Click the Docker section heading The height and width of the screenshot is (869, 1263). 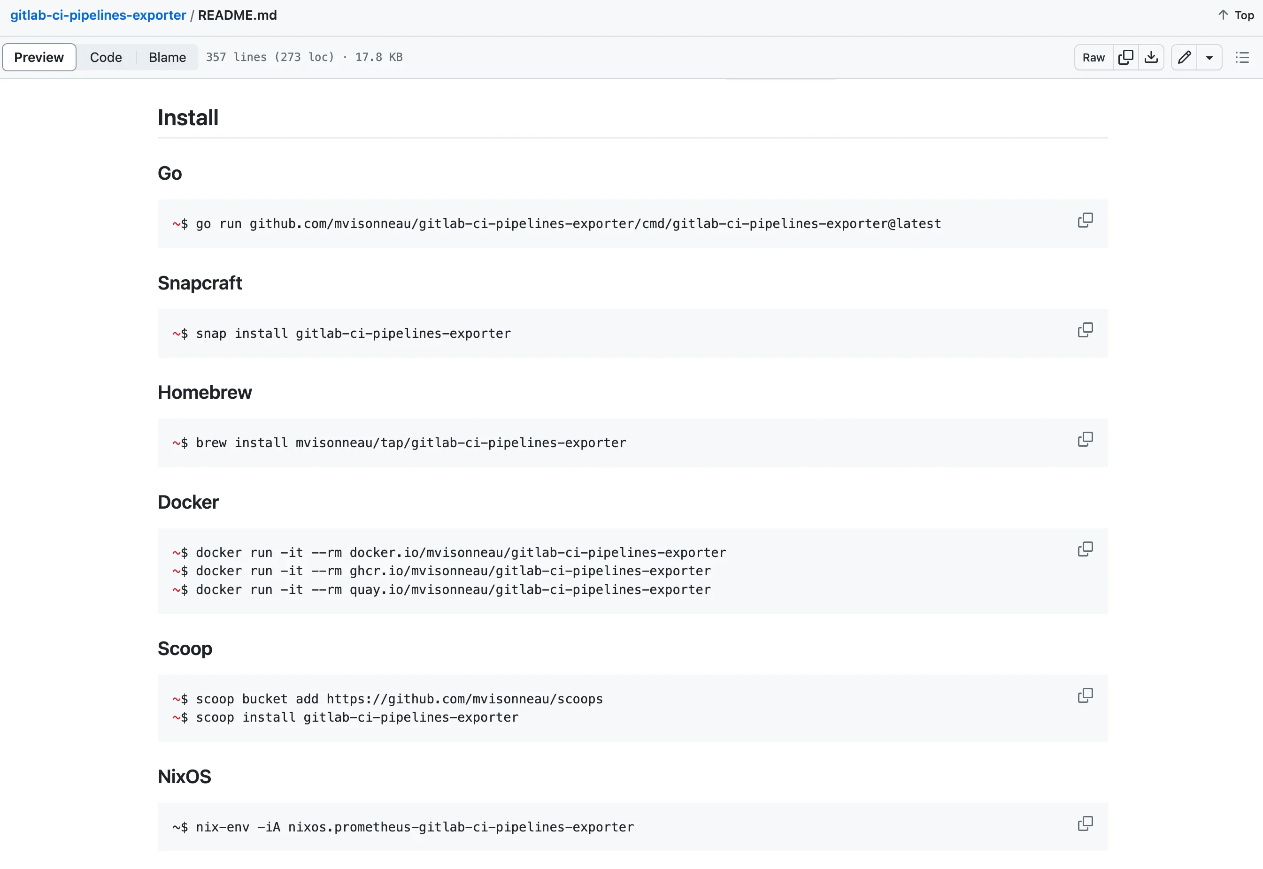click(x=188, y=502)
